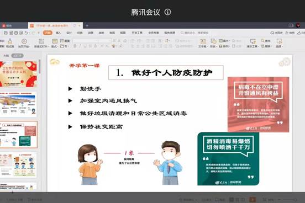Click the '开学第一课' heading text
The width and height of the screenshot is (305, 203).
[85, 66]
